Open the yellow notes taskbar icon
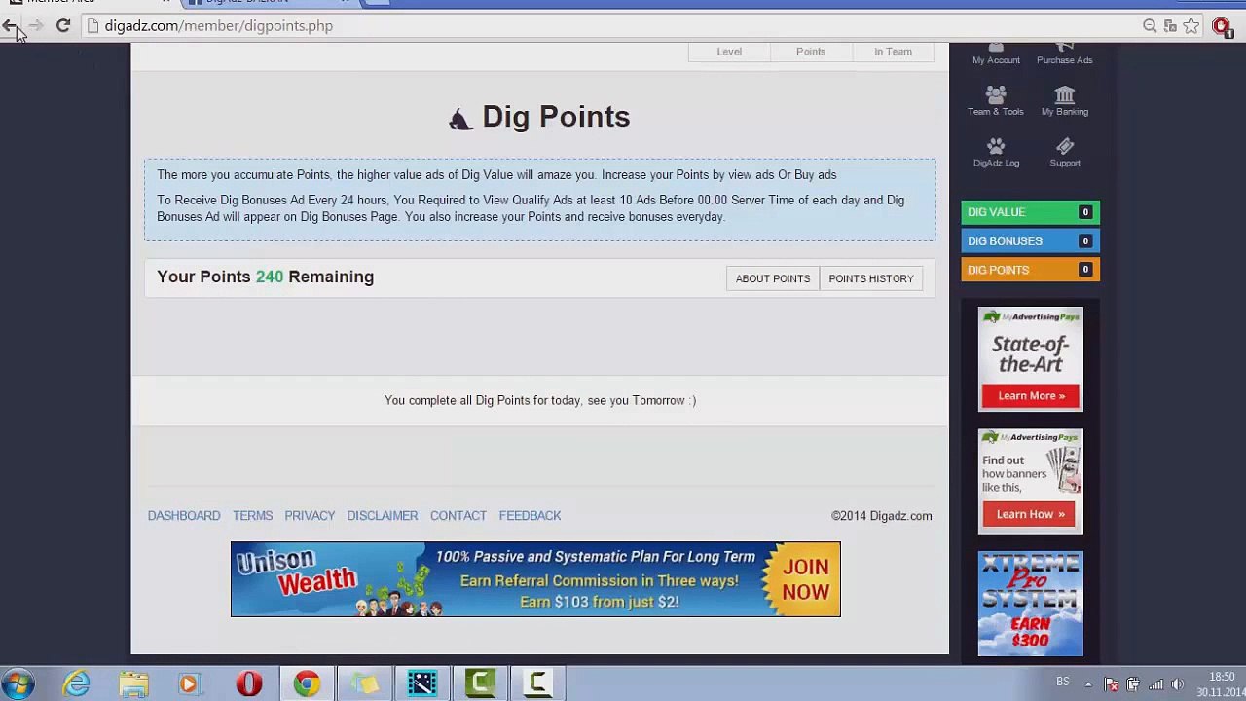This screenshot has height=701, width=1246. [x=364, y=683]
